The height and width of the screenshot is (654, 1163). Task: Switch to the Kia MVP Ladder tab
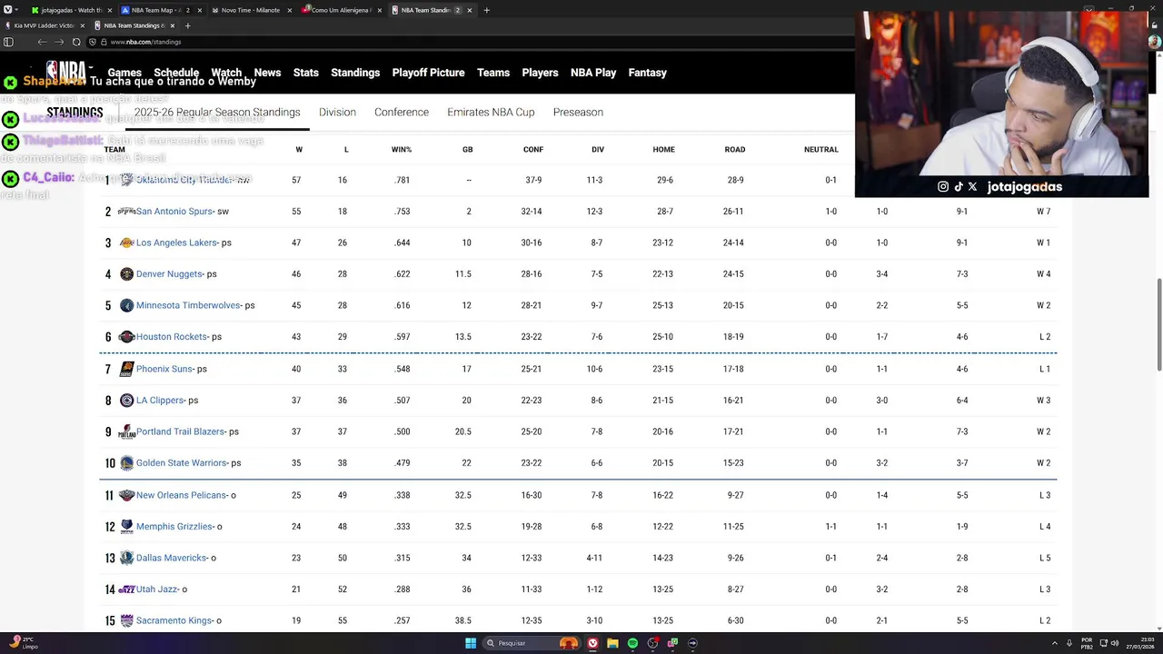44,25
